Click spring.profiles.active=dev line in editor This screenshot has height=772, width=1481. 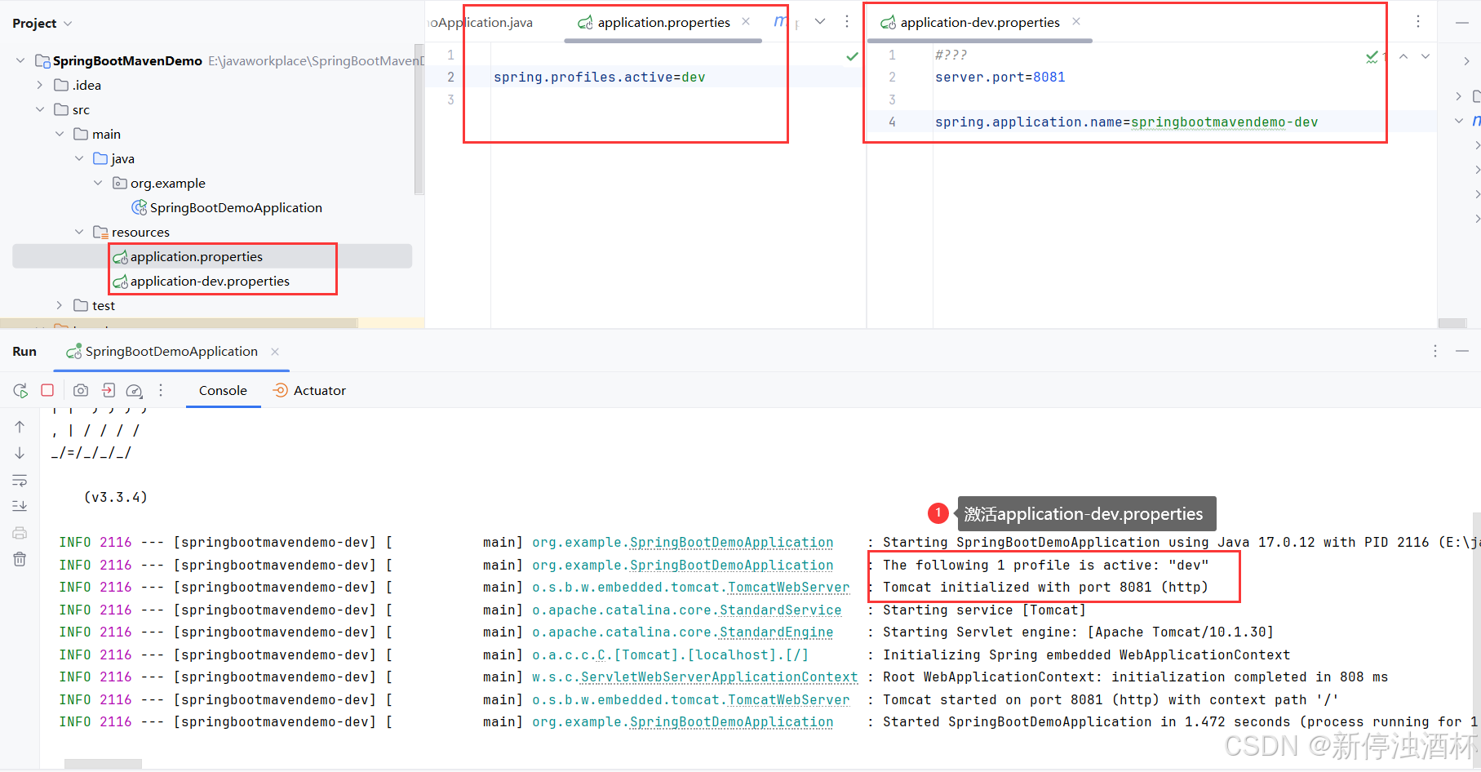(x=600, y=78)
